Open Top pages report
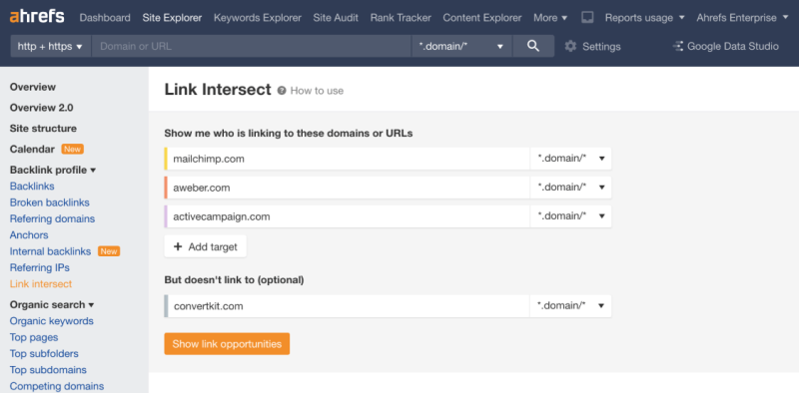799x393 pixels. point(34,337)
